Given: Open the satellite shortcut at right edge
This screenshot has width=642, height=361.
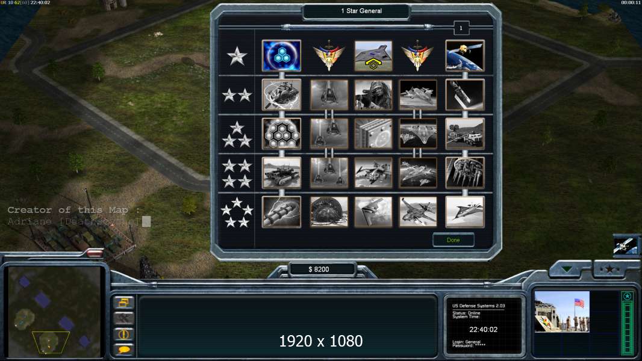Looking at the screenshot, I should (626, 246).
